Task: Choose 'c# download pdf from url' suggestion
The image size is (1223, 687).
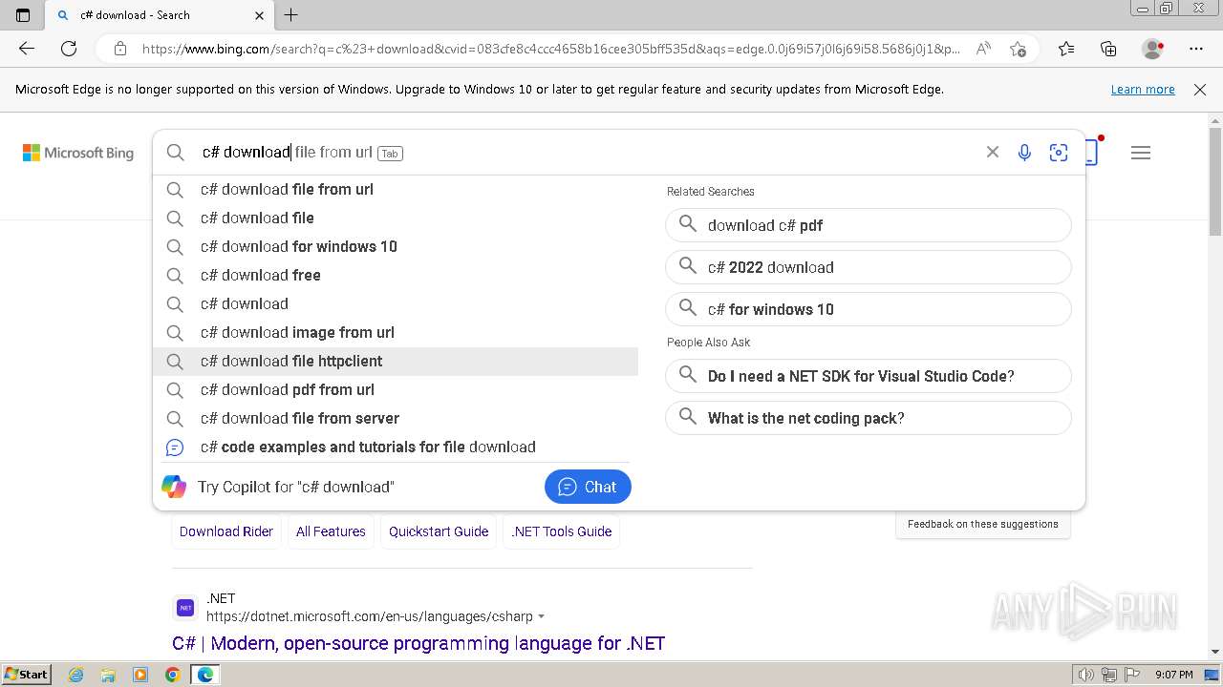Action: (396, 389)
